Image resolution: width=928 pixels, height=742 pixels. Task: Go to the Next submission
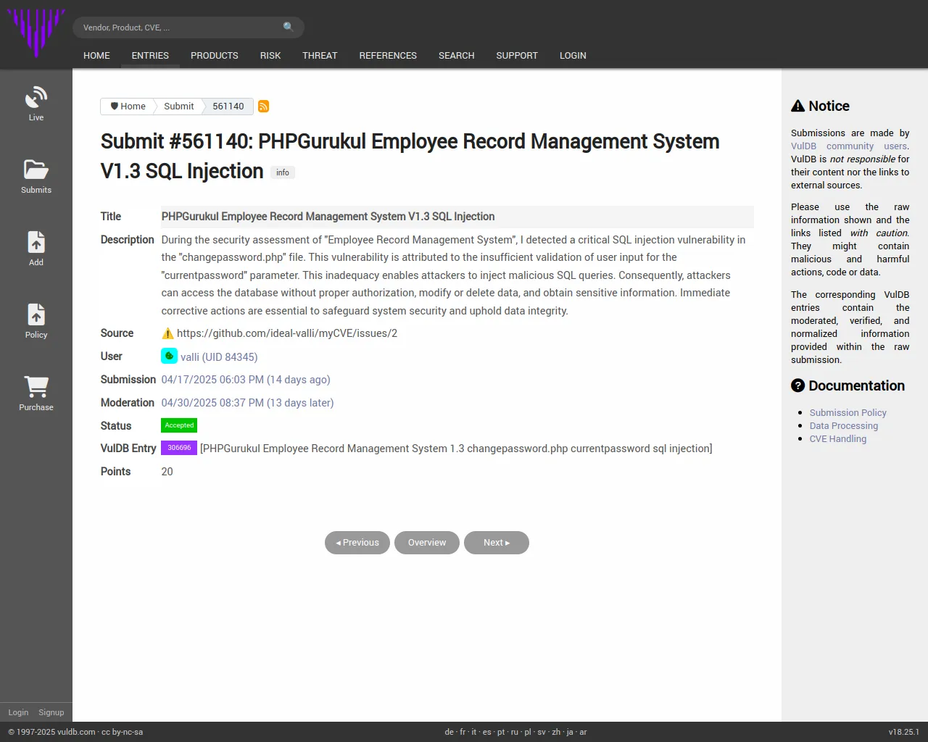(x=497, y=543)
